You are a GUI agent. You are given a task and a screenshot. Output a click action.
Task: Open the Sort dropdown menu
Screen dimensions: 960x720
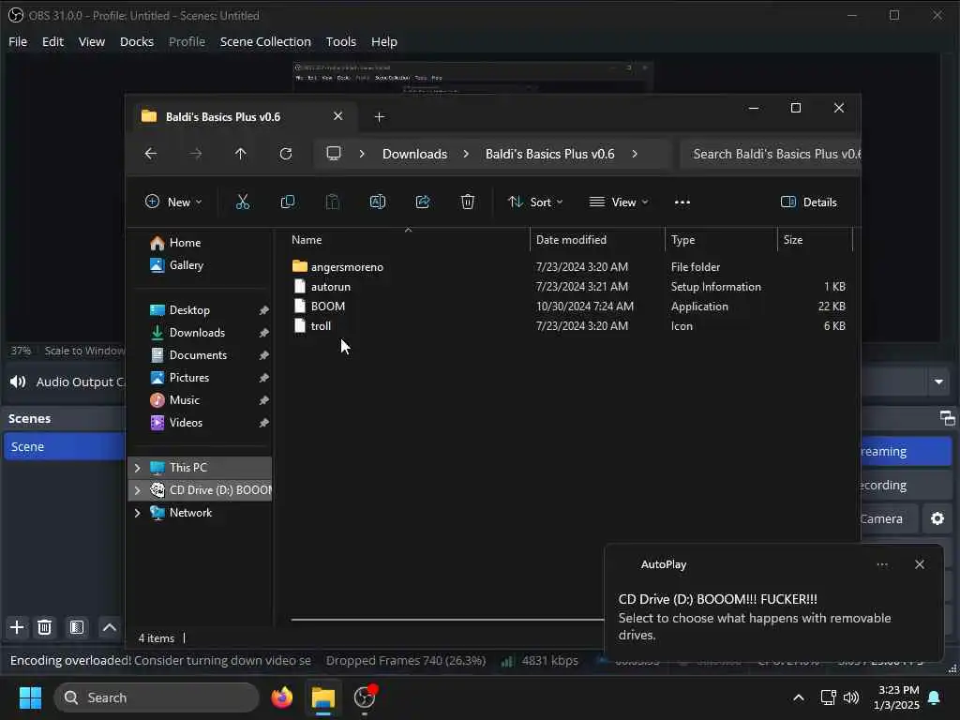pyautogui.click(x=535, y=202)
